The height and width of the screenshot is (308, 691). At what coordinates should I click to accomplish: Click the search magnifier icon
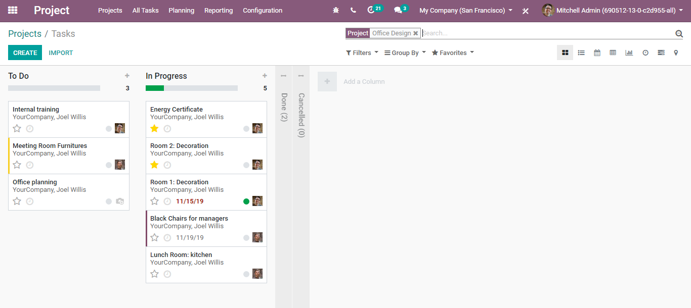679,33
